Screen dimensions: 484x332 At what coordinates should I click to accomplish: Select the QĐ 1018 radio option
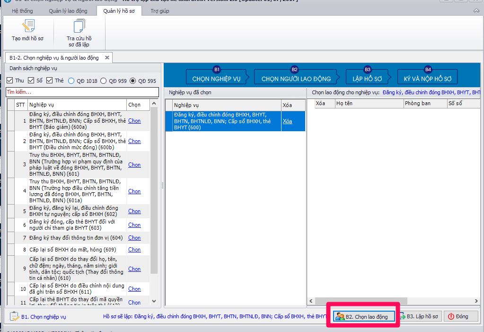[x=71, y=81]
